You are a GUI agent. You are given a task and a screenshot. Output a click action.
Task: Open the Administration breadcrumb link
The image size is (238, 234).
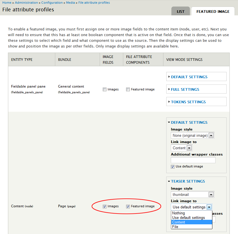pos(26,3)
